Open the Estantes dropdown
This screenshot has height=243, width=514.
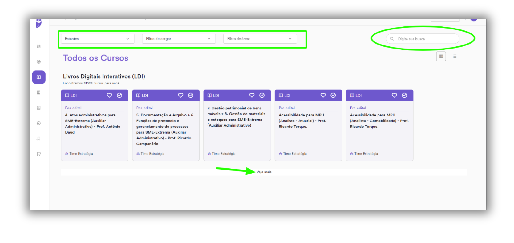coord(98,39)
